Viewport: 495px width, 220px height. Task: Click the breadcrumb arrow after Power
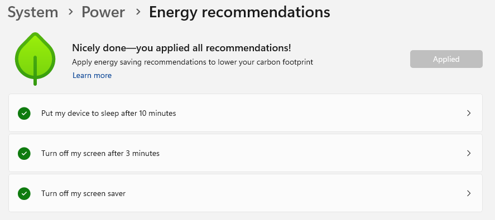(x=138, y=12)
